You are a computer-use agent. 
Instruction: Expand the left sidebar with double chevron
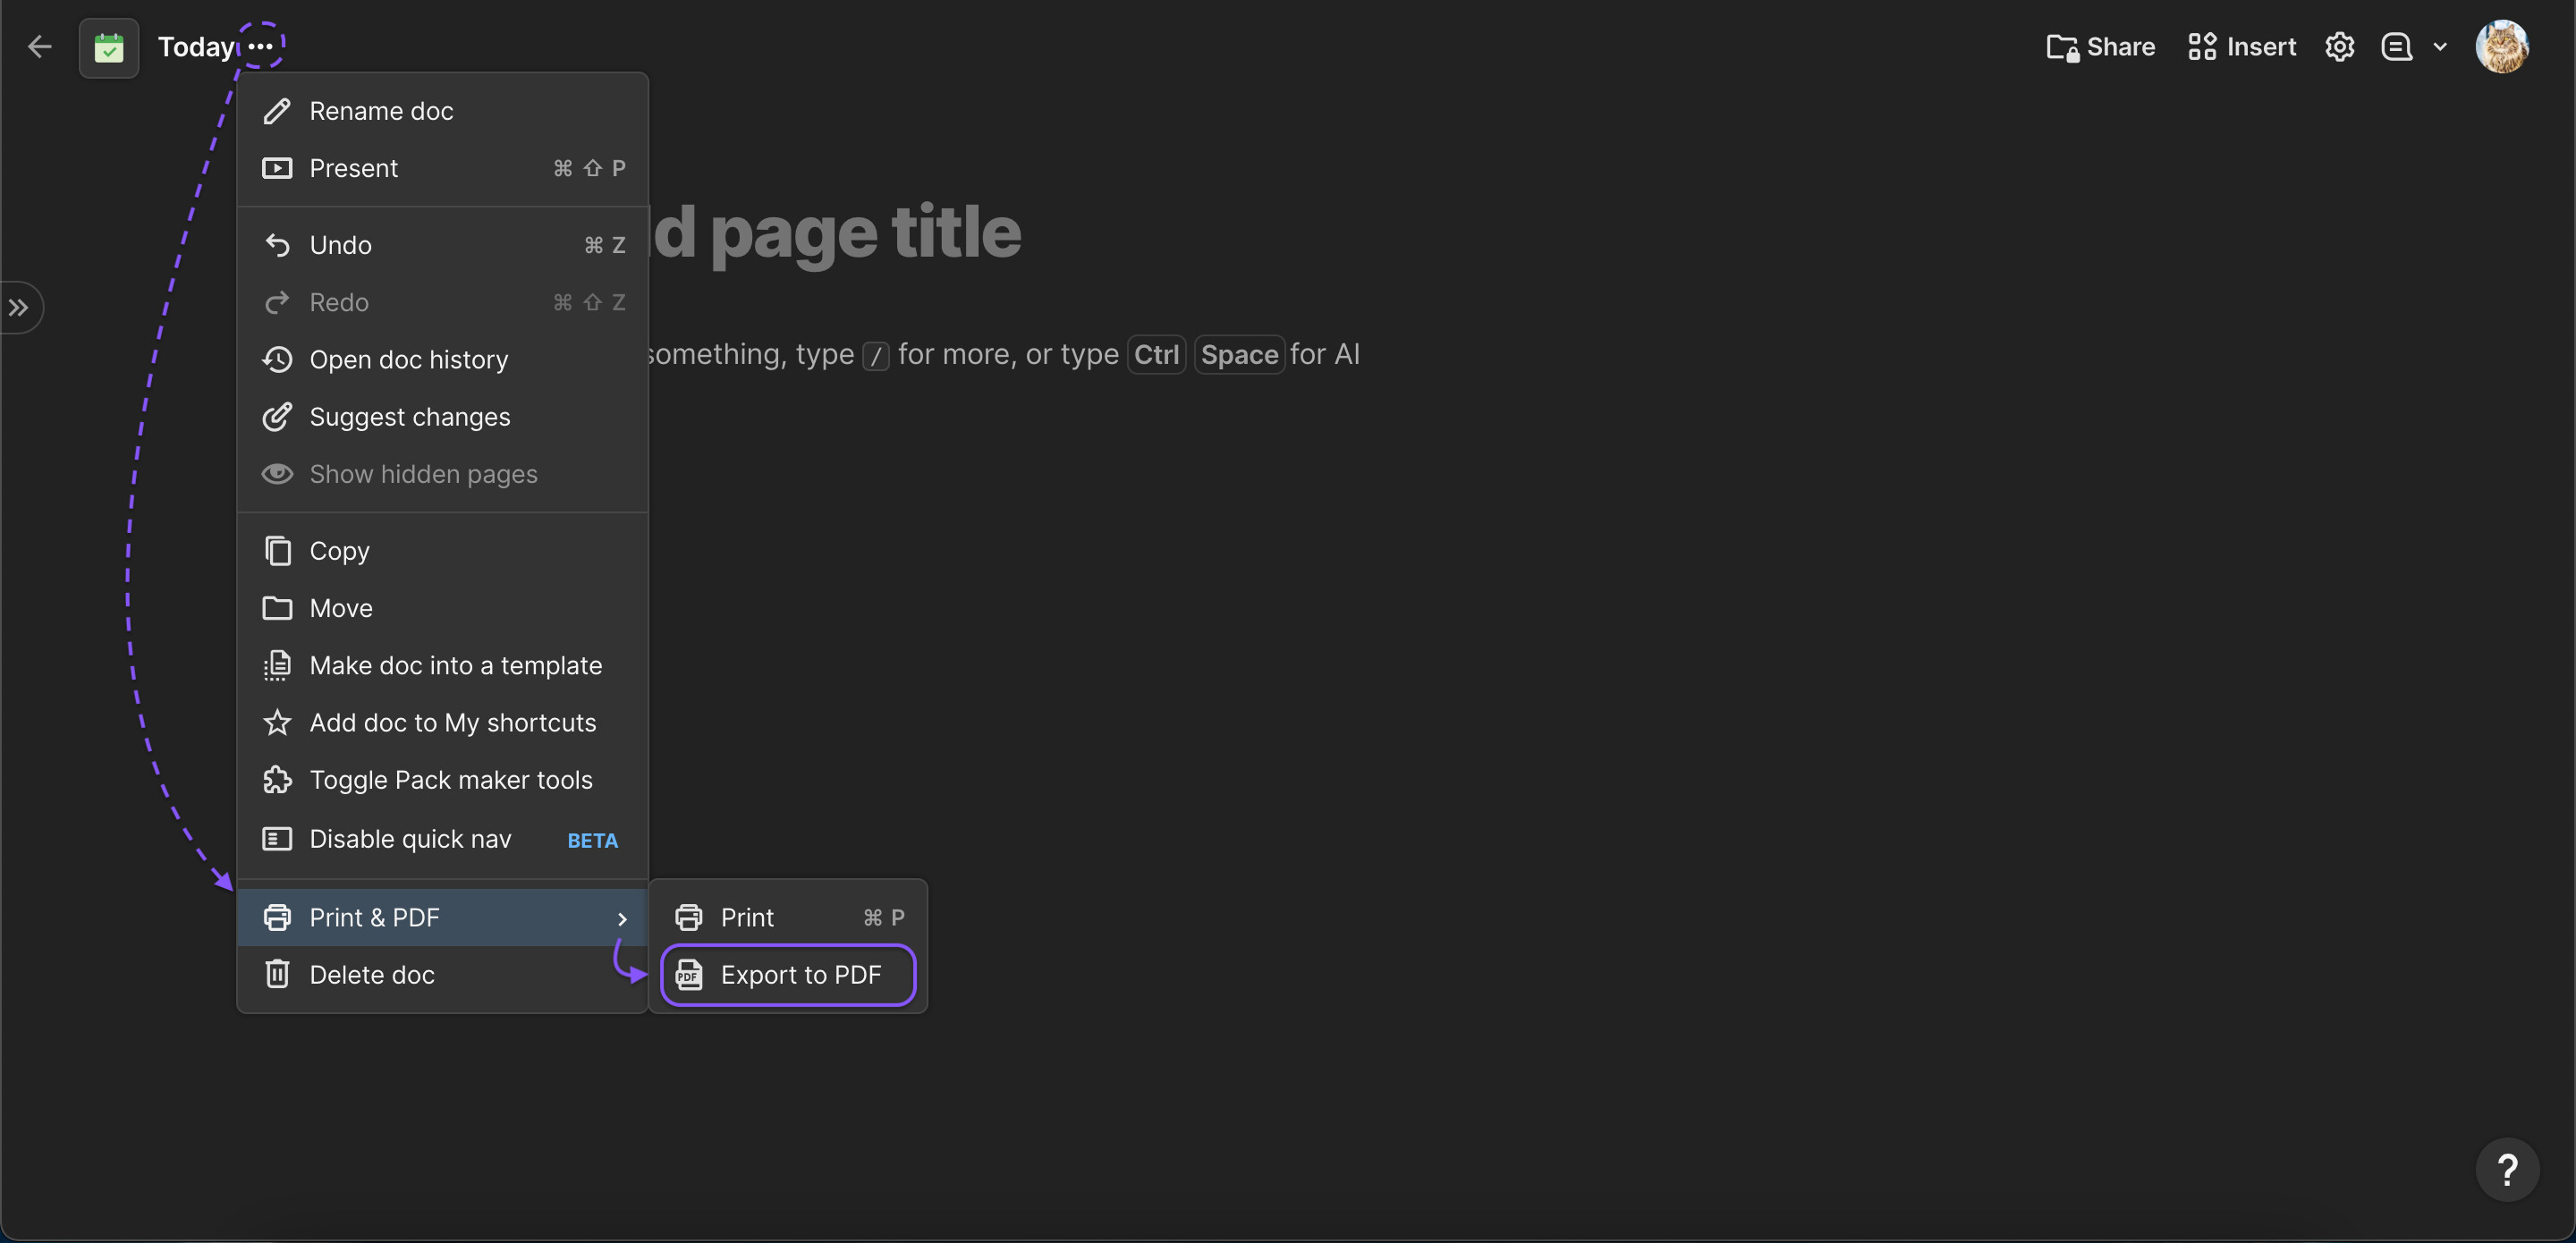click(x=19, y=307)
